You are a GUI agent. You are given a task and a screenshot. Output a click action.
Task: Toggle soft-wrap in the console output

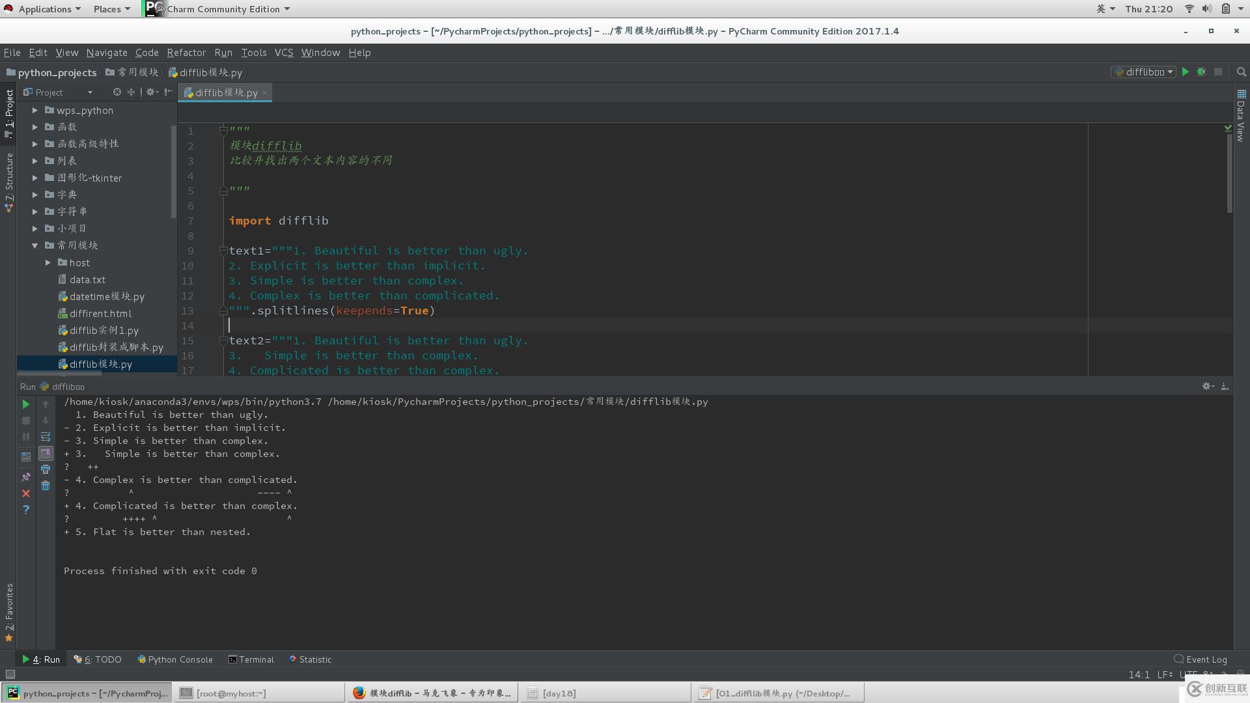[x=46, y=437]
